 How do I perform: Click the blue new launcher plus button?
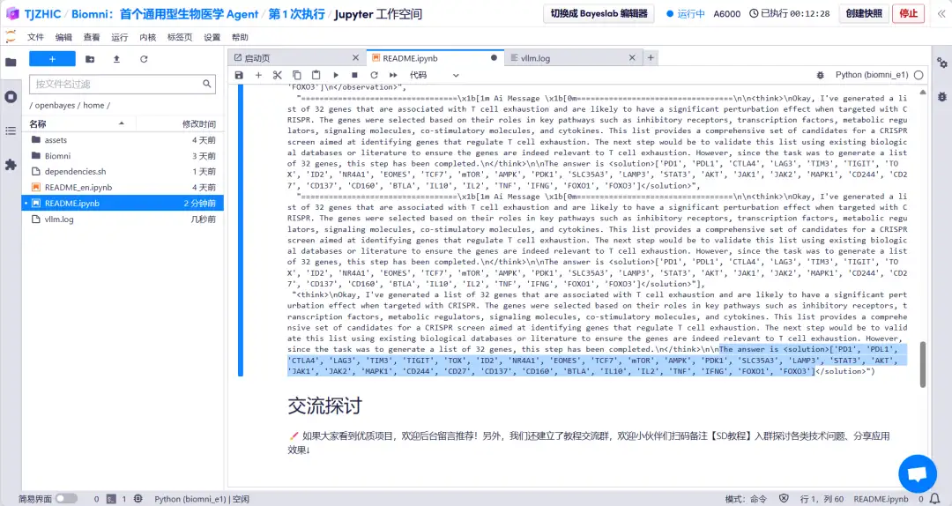pyautogui.click(x=52, y=59)
